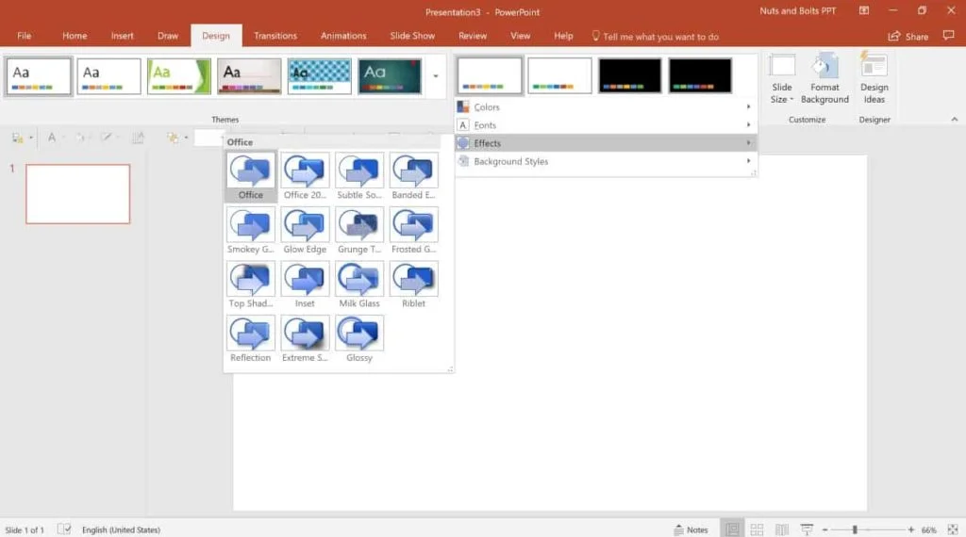Open the comments pane icon
This screenshot has height=537, width=966.
pos(948,36)
